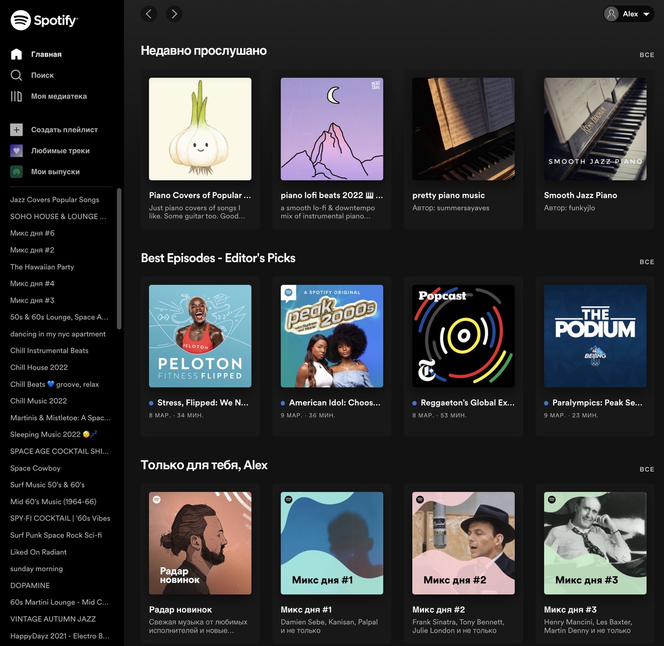Open the Peak 2000s podcast cover
The height and width of the screenshot is (646, 664).
[332, 336]
